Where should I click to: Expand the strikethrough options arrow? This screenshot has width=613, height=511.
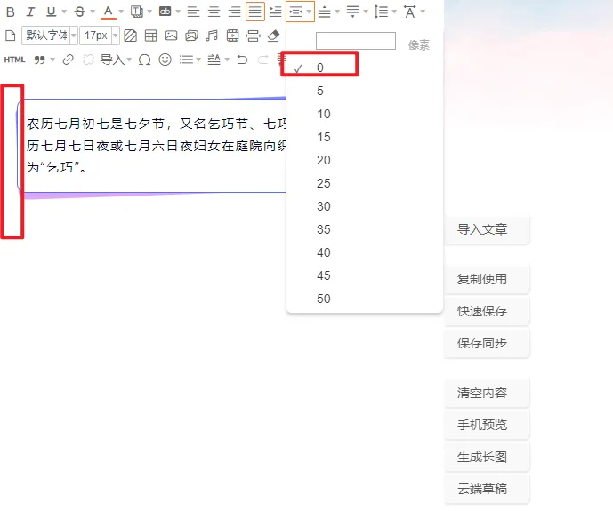(x=93, y=12)
